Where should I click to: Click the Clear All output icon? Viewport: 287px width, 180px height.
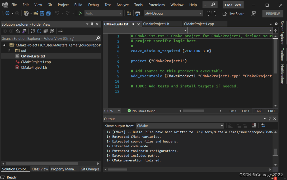coord(254,126)
